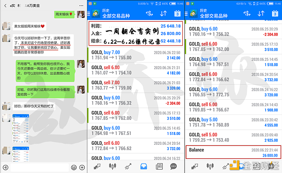The width and height of the screenshot is (282, 173).
Task: Open hamburger menu in the right history screen
Action: 186,14
